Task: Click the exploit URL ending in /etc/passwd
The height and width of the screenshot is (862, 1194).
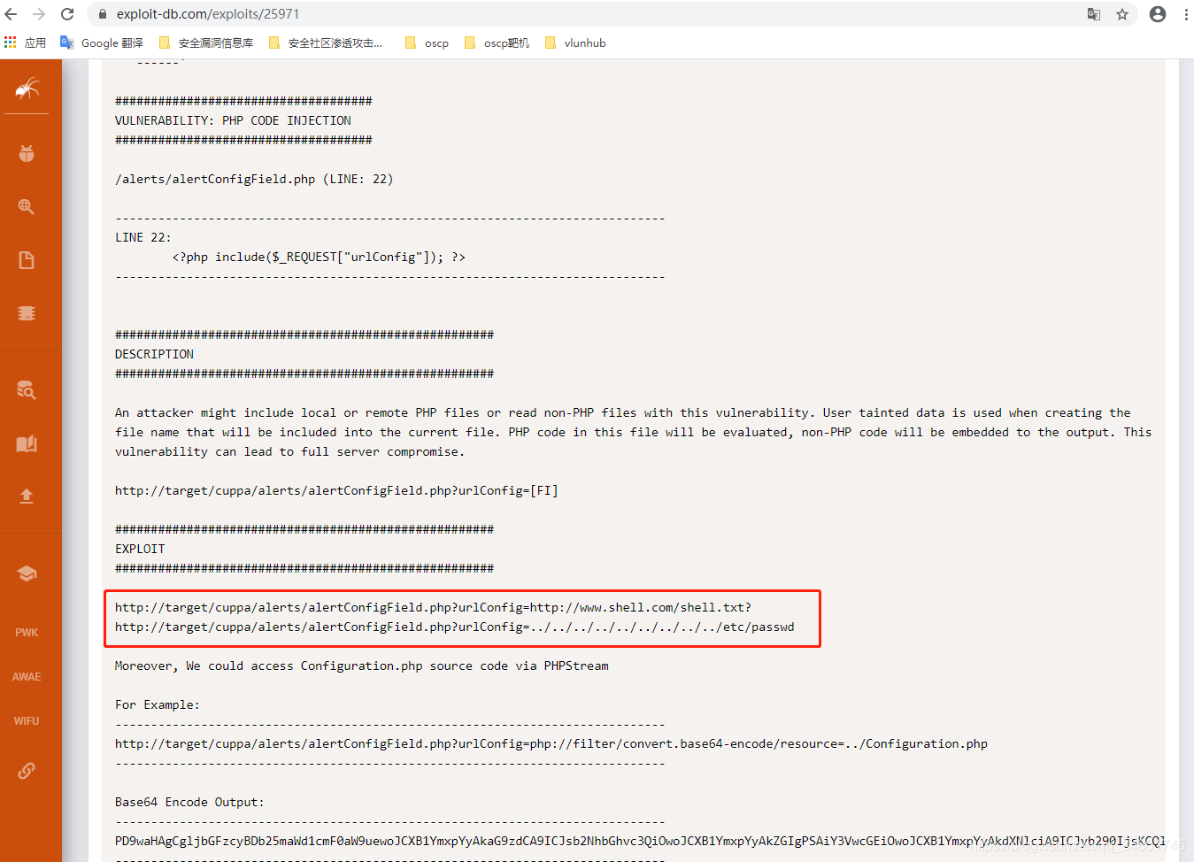Action: tap(454, 627)
